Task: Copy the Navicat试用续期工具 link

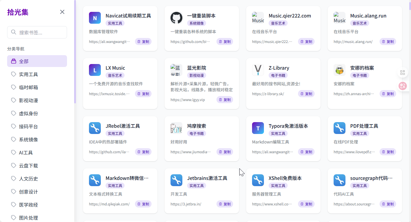Action: coord(143,41)
